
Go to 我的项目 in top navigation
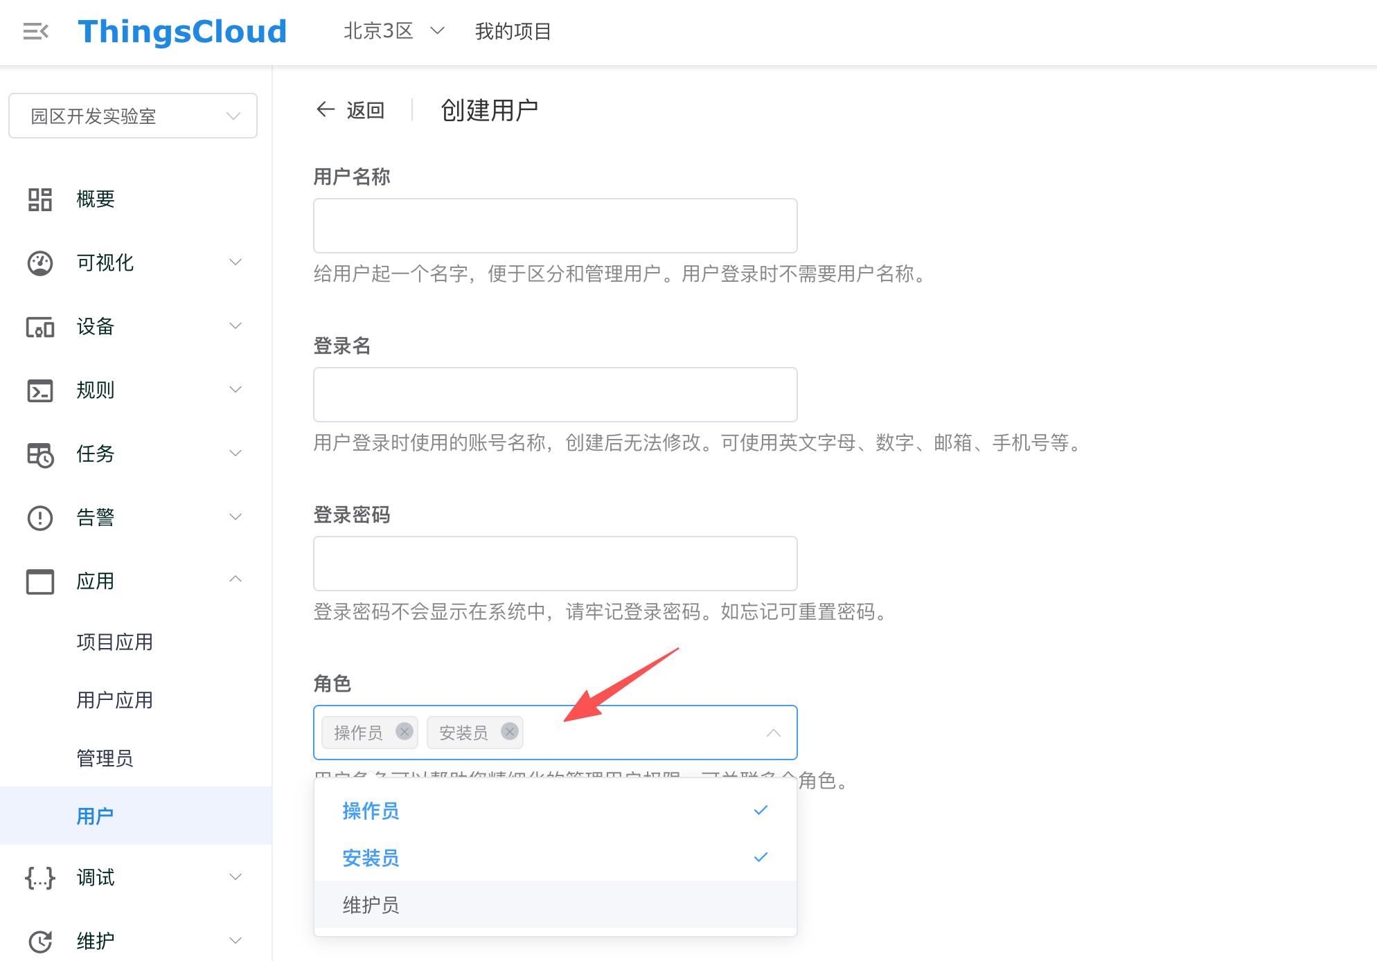pos(513,31)
